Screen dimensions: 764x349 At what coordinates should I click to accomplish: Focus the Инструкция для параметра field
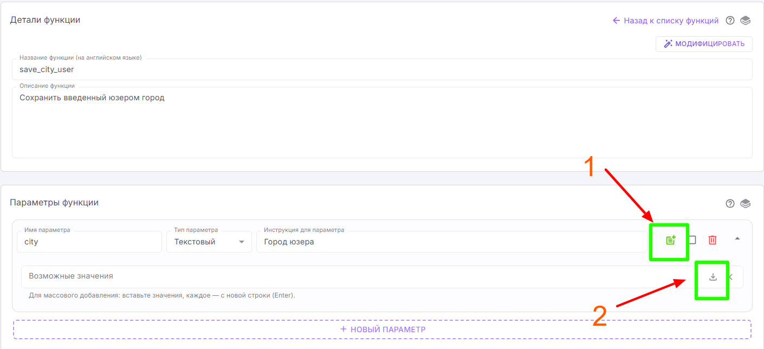coord(450,242)
